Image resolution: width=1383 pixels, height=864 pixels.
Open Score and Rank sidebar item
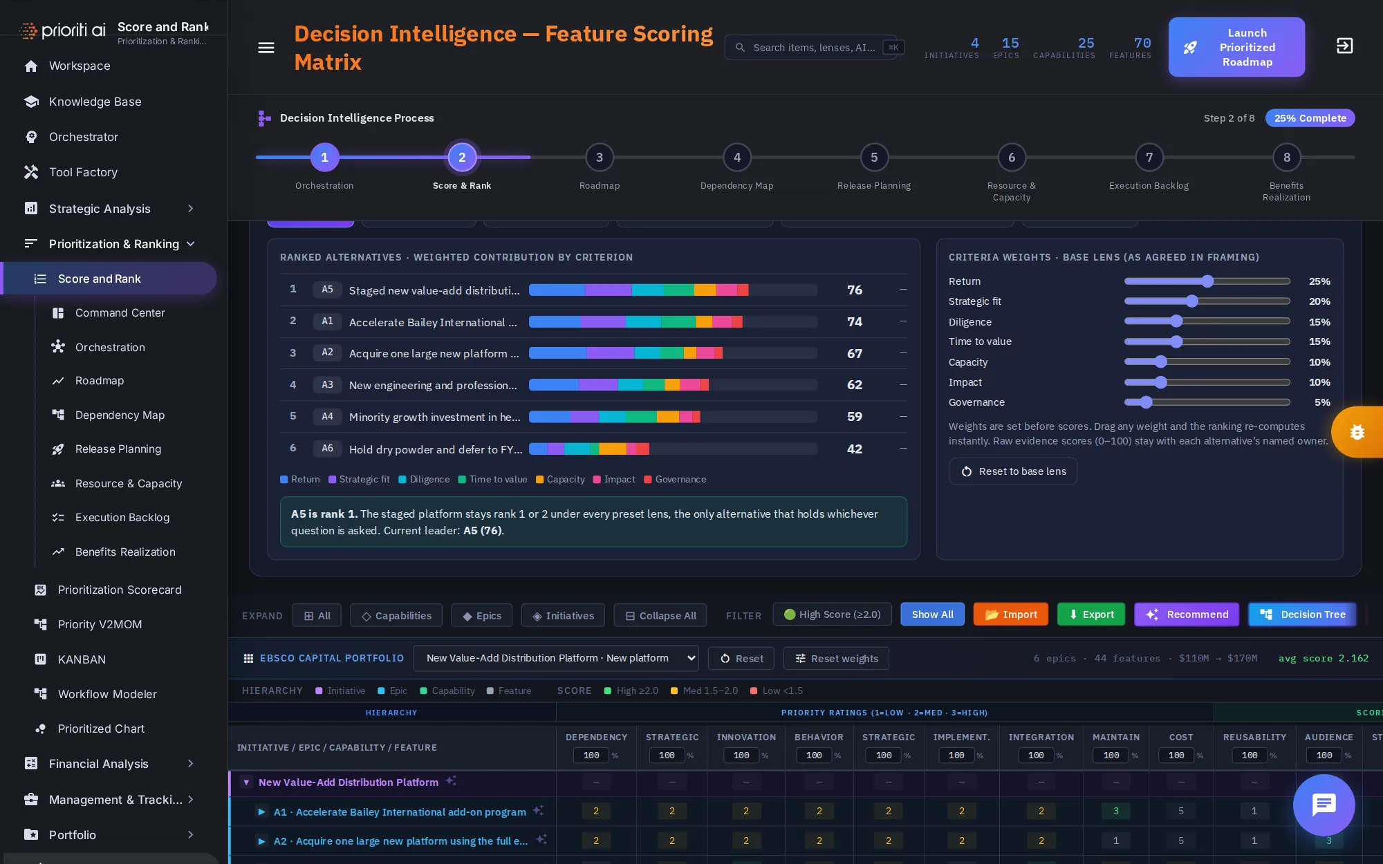pyautogui.click(x=109, y=279)
